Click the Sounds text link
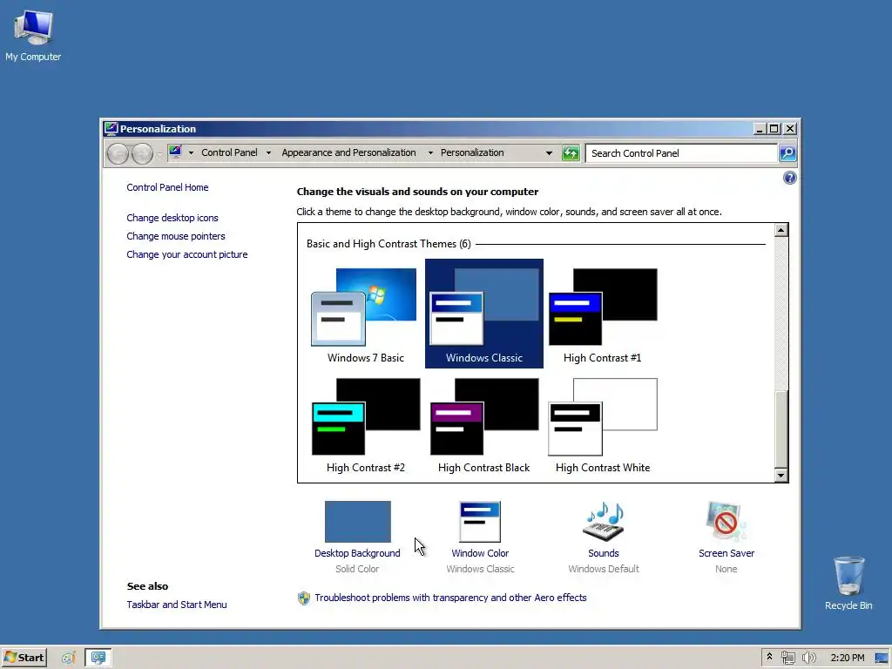892x669 pixels. pyautogui.click(x=604, y=553)
